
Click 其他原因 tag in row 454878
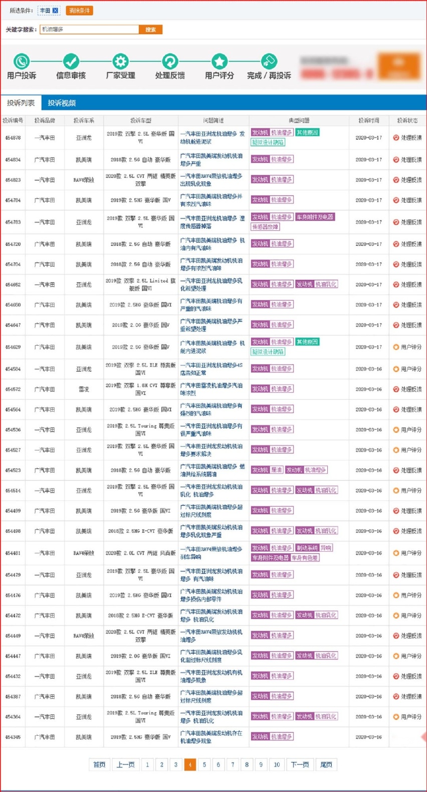click(307, 132)
